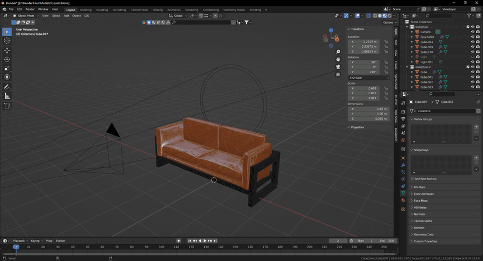The width and height of the screenshot is (483, 261).
Task: Choose the Annotate pencil tool
Action: [7, 87]
